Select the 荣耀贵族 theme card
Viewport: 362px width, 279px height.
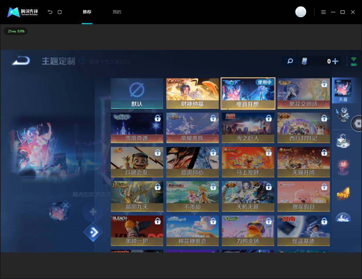pyautogui.click(x=192, y=128)
